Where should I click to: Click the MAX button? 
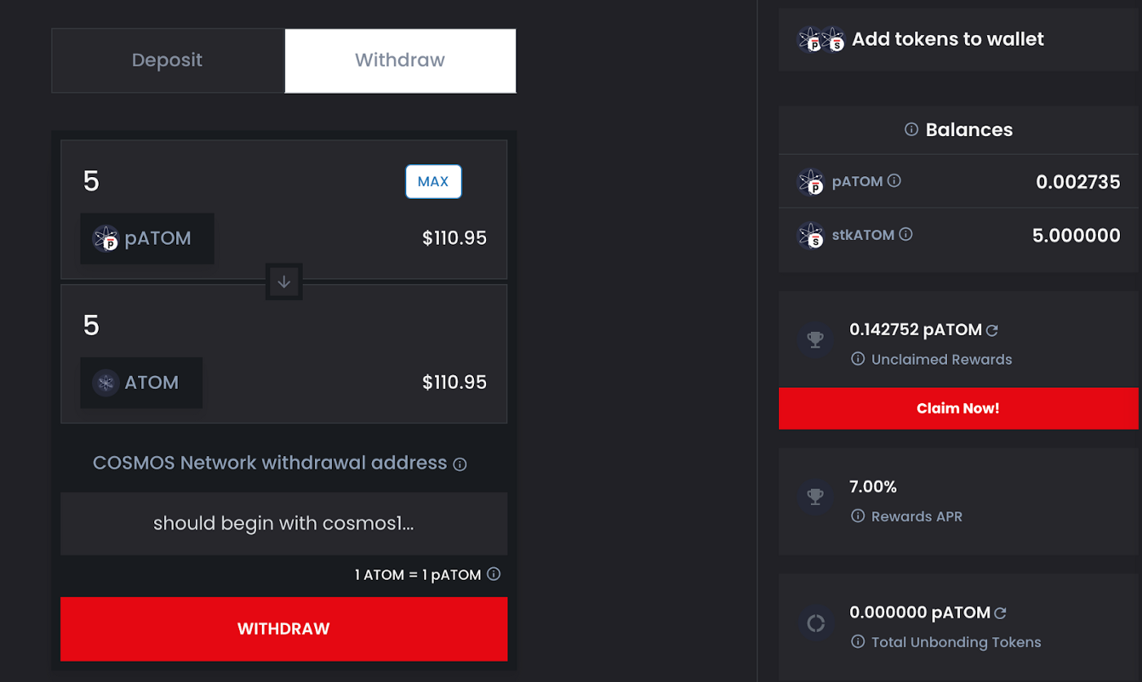[433, 181]
